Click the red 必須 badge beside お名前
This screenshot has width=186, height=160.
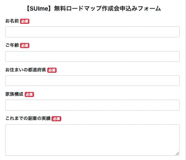tap(25, 21)
